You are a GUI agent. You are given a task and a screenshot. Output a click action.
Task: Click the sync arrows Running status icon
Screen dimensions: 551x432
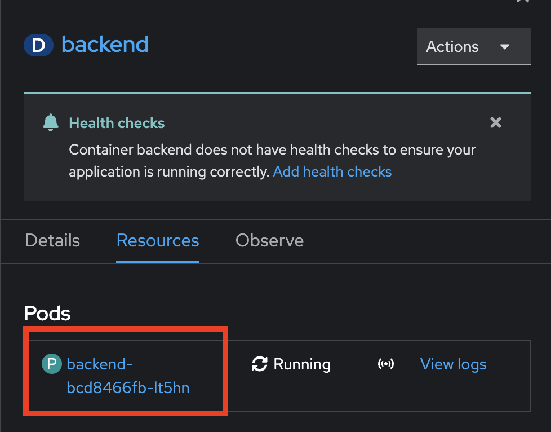point(260,364)
